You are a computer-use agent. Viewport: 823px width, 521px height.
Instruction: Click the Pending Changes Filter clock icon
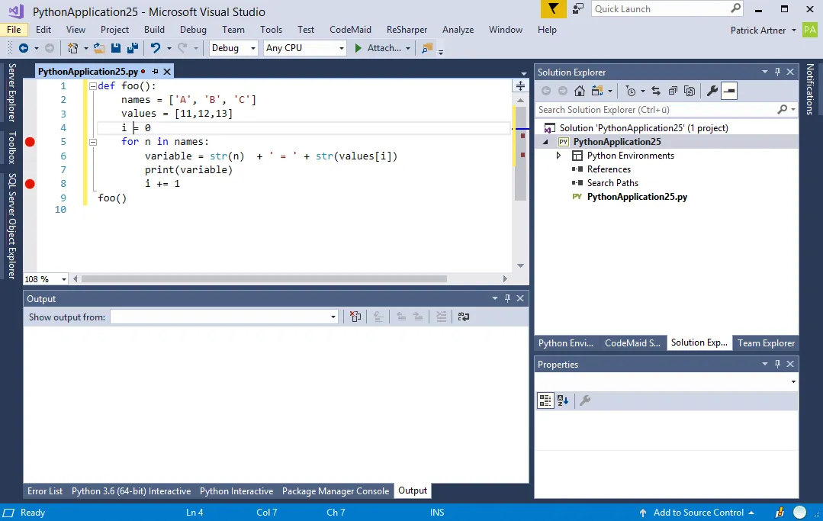point(630,92)
